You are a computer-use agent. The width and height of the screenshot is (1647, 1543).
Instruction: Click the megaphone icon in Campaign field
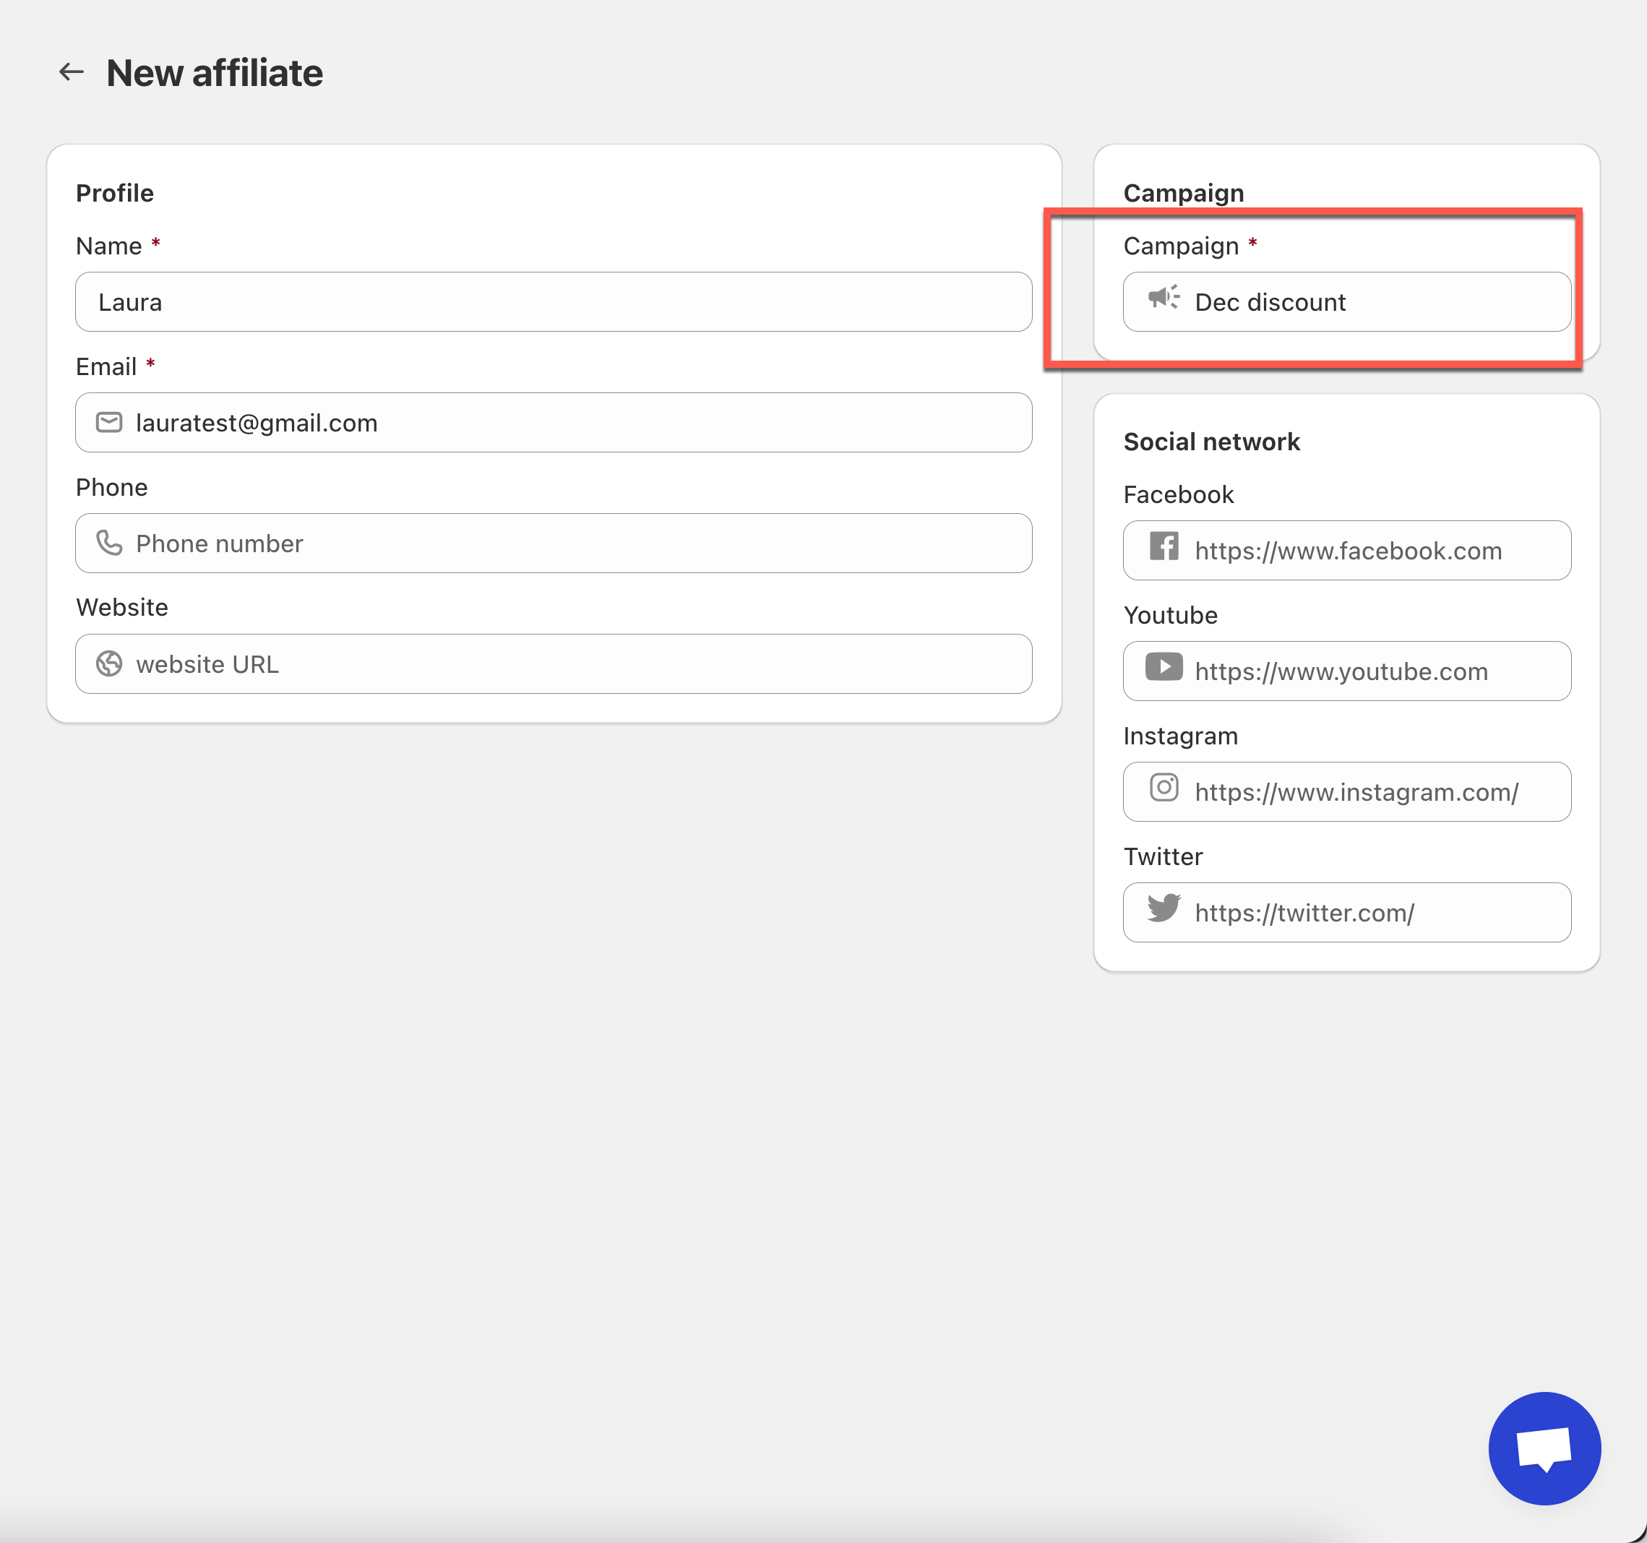[x=1164, y=298]
